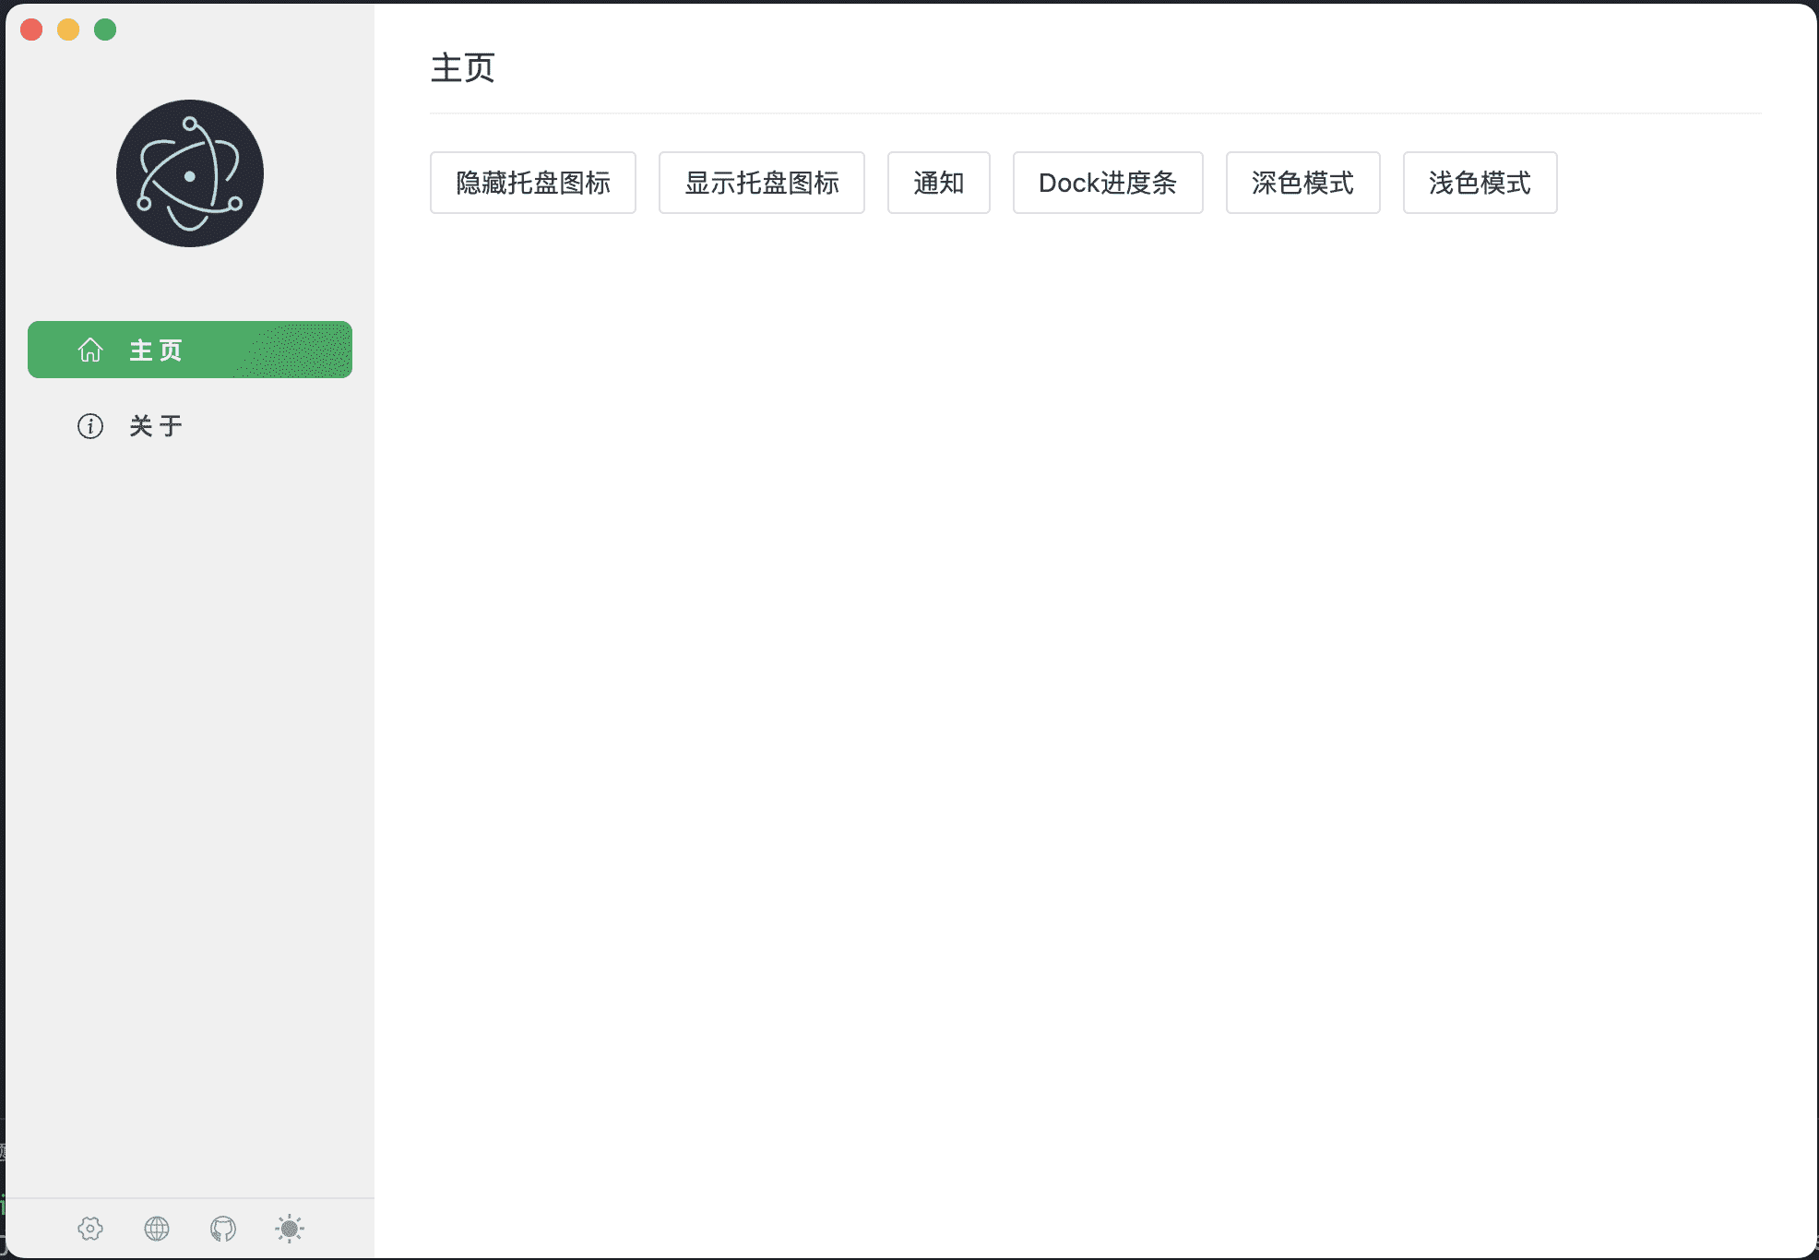Click the house icon in sidebar
Image resolution: width=1819 pixels, height=1260 pixels.
coord(90,351)
